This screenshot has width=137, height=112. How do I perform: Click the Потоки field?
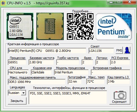coord(102,62)
